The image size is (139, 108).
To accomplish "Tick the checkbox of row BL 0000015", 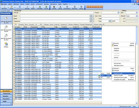I will coord(14,33).
